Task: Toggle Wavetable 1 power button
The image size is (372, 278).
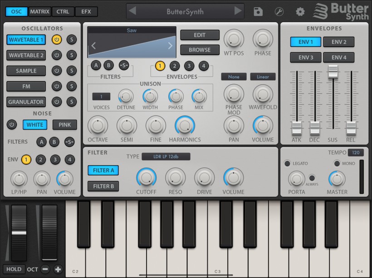Action: (x=56, y=40)
